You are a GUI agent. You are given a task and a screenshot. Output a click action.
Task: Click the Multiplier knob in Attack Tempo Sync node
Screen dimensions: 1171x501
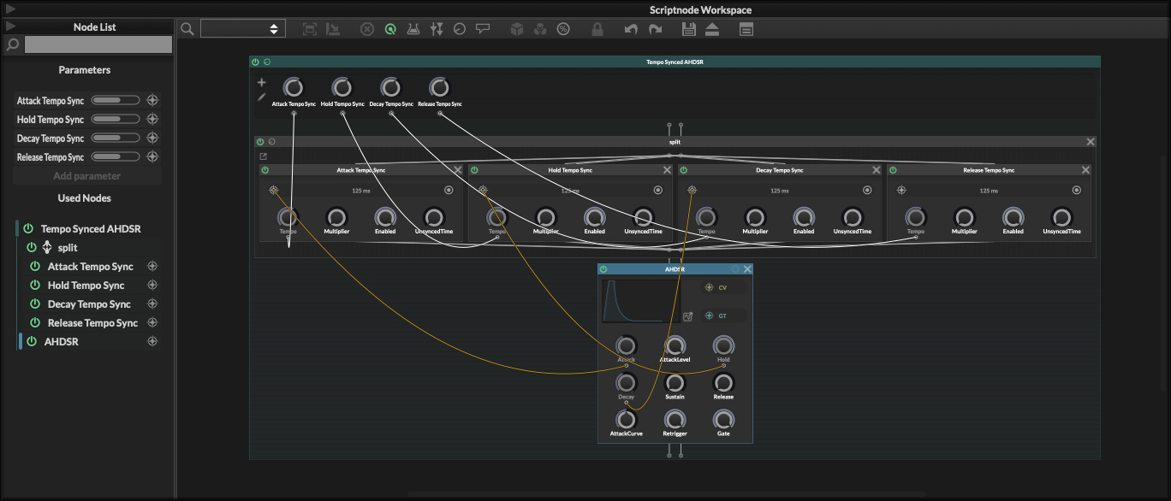(336, 217)
